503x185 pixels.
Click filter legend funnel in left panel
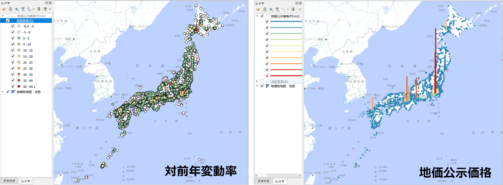tap(23, 9)
